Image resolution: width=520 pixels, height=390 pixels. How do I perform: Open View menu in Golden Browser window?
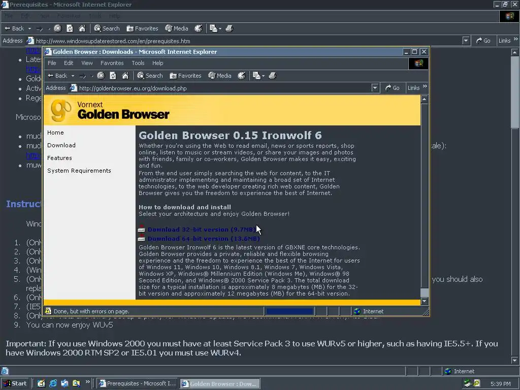point(87,63)
